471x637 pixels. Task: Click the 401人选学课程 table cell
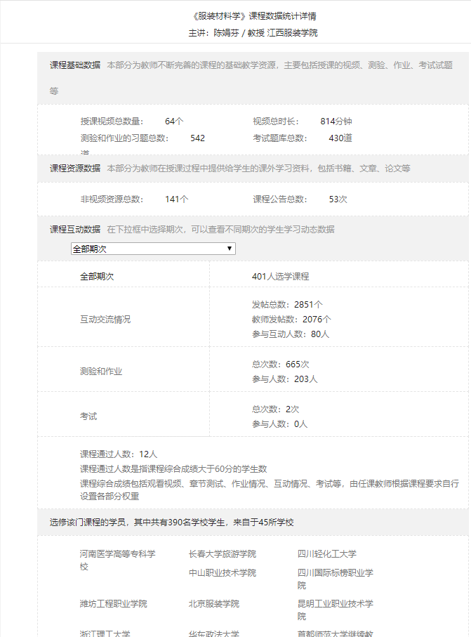(280, 277)
